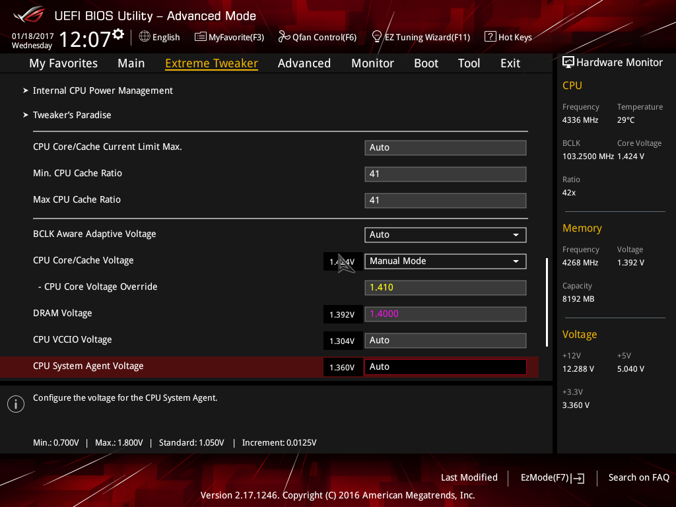Click CPU Core/Cache Current Limit Max. field
The image size is (676, 507).
click(446, 148)
